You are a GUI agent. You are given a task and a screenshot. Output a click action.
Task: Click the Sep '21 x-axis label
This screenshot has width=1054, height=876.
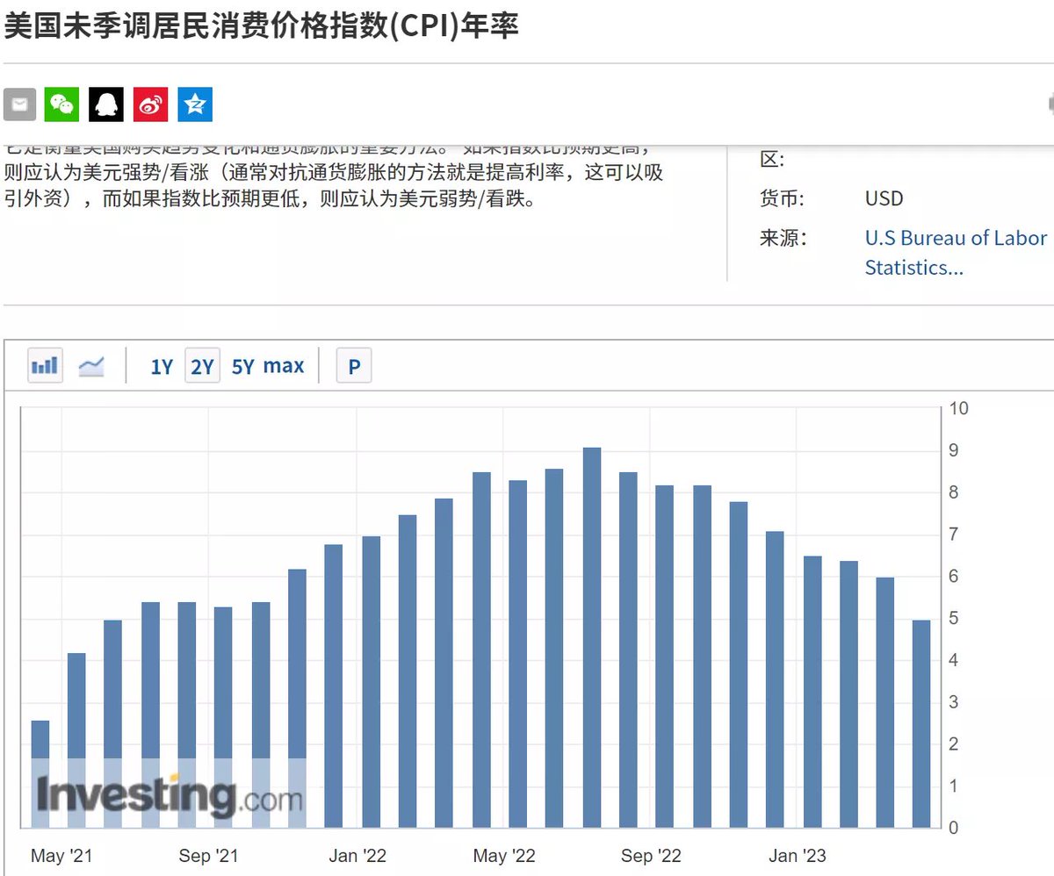coord(208,856)
